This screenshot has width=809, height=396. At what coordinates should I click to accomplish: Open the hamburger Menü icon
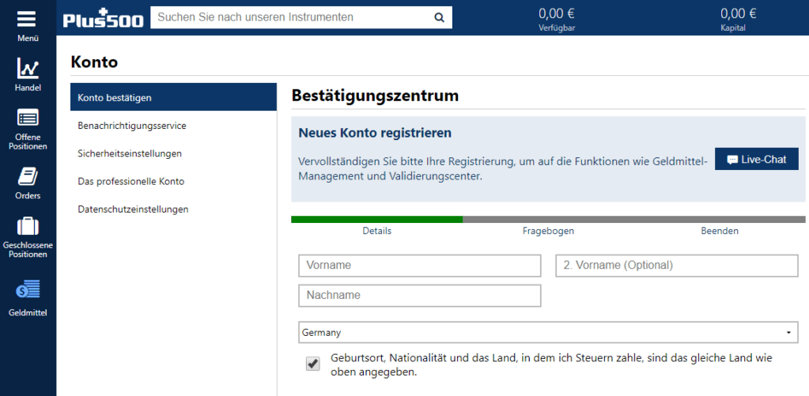tap(27, 19)
